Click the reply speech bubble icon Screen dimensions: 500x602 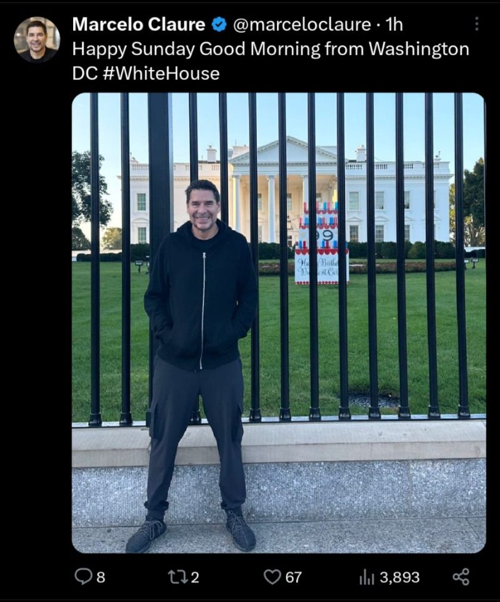pyautogui.click(x=82, y=576)
